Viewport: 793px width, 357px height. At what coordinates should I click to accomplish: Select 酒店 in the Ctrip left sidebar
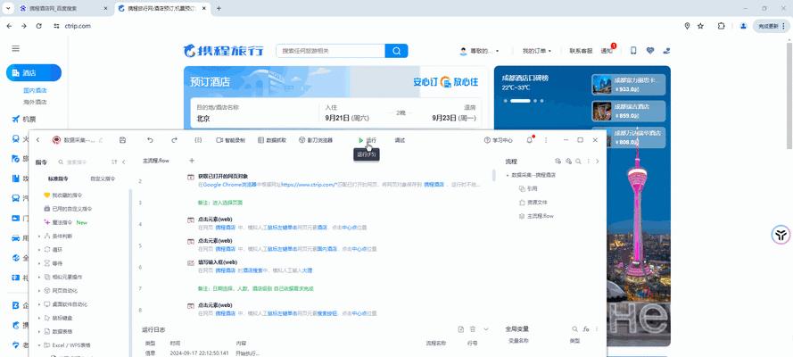pyautogui.click(x=34, y=73)
